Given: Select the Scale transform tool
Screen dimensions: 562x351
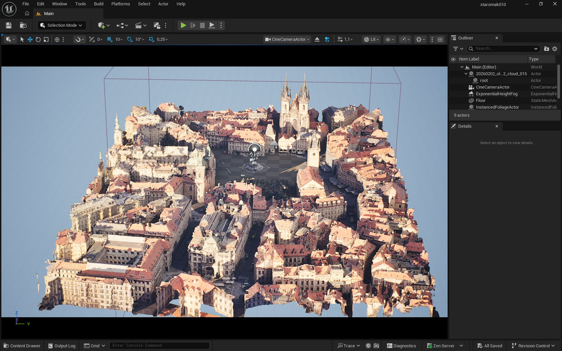Looking at the screenshot, I should point(46,39).
